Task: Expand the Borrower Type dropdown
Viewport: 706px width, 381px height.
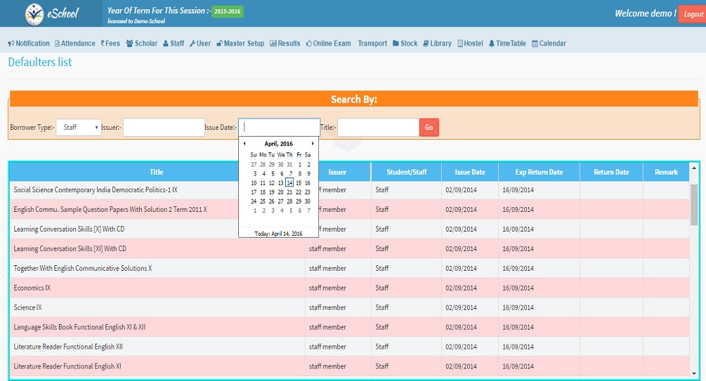Action: pos(79,128)
